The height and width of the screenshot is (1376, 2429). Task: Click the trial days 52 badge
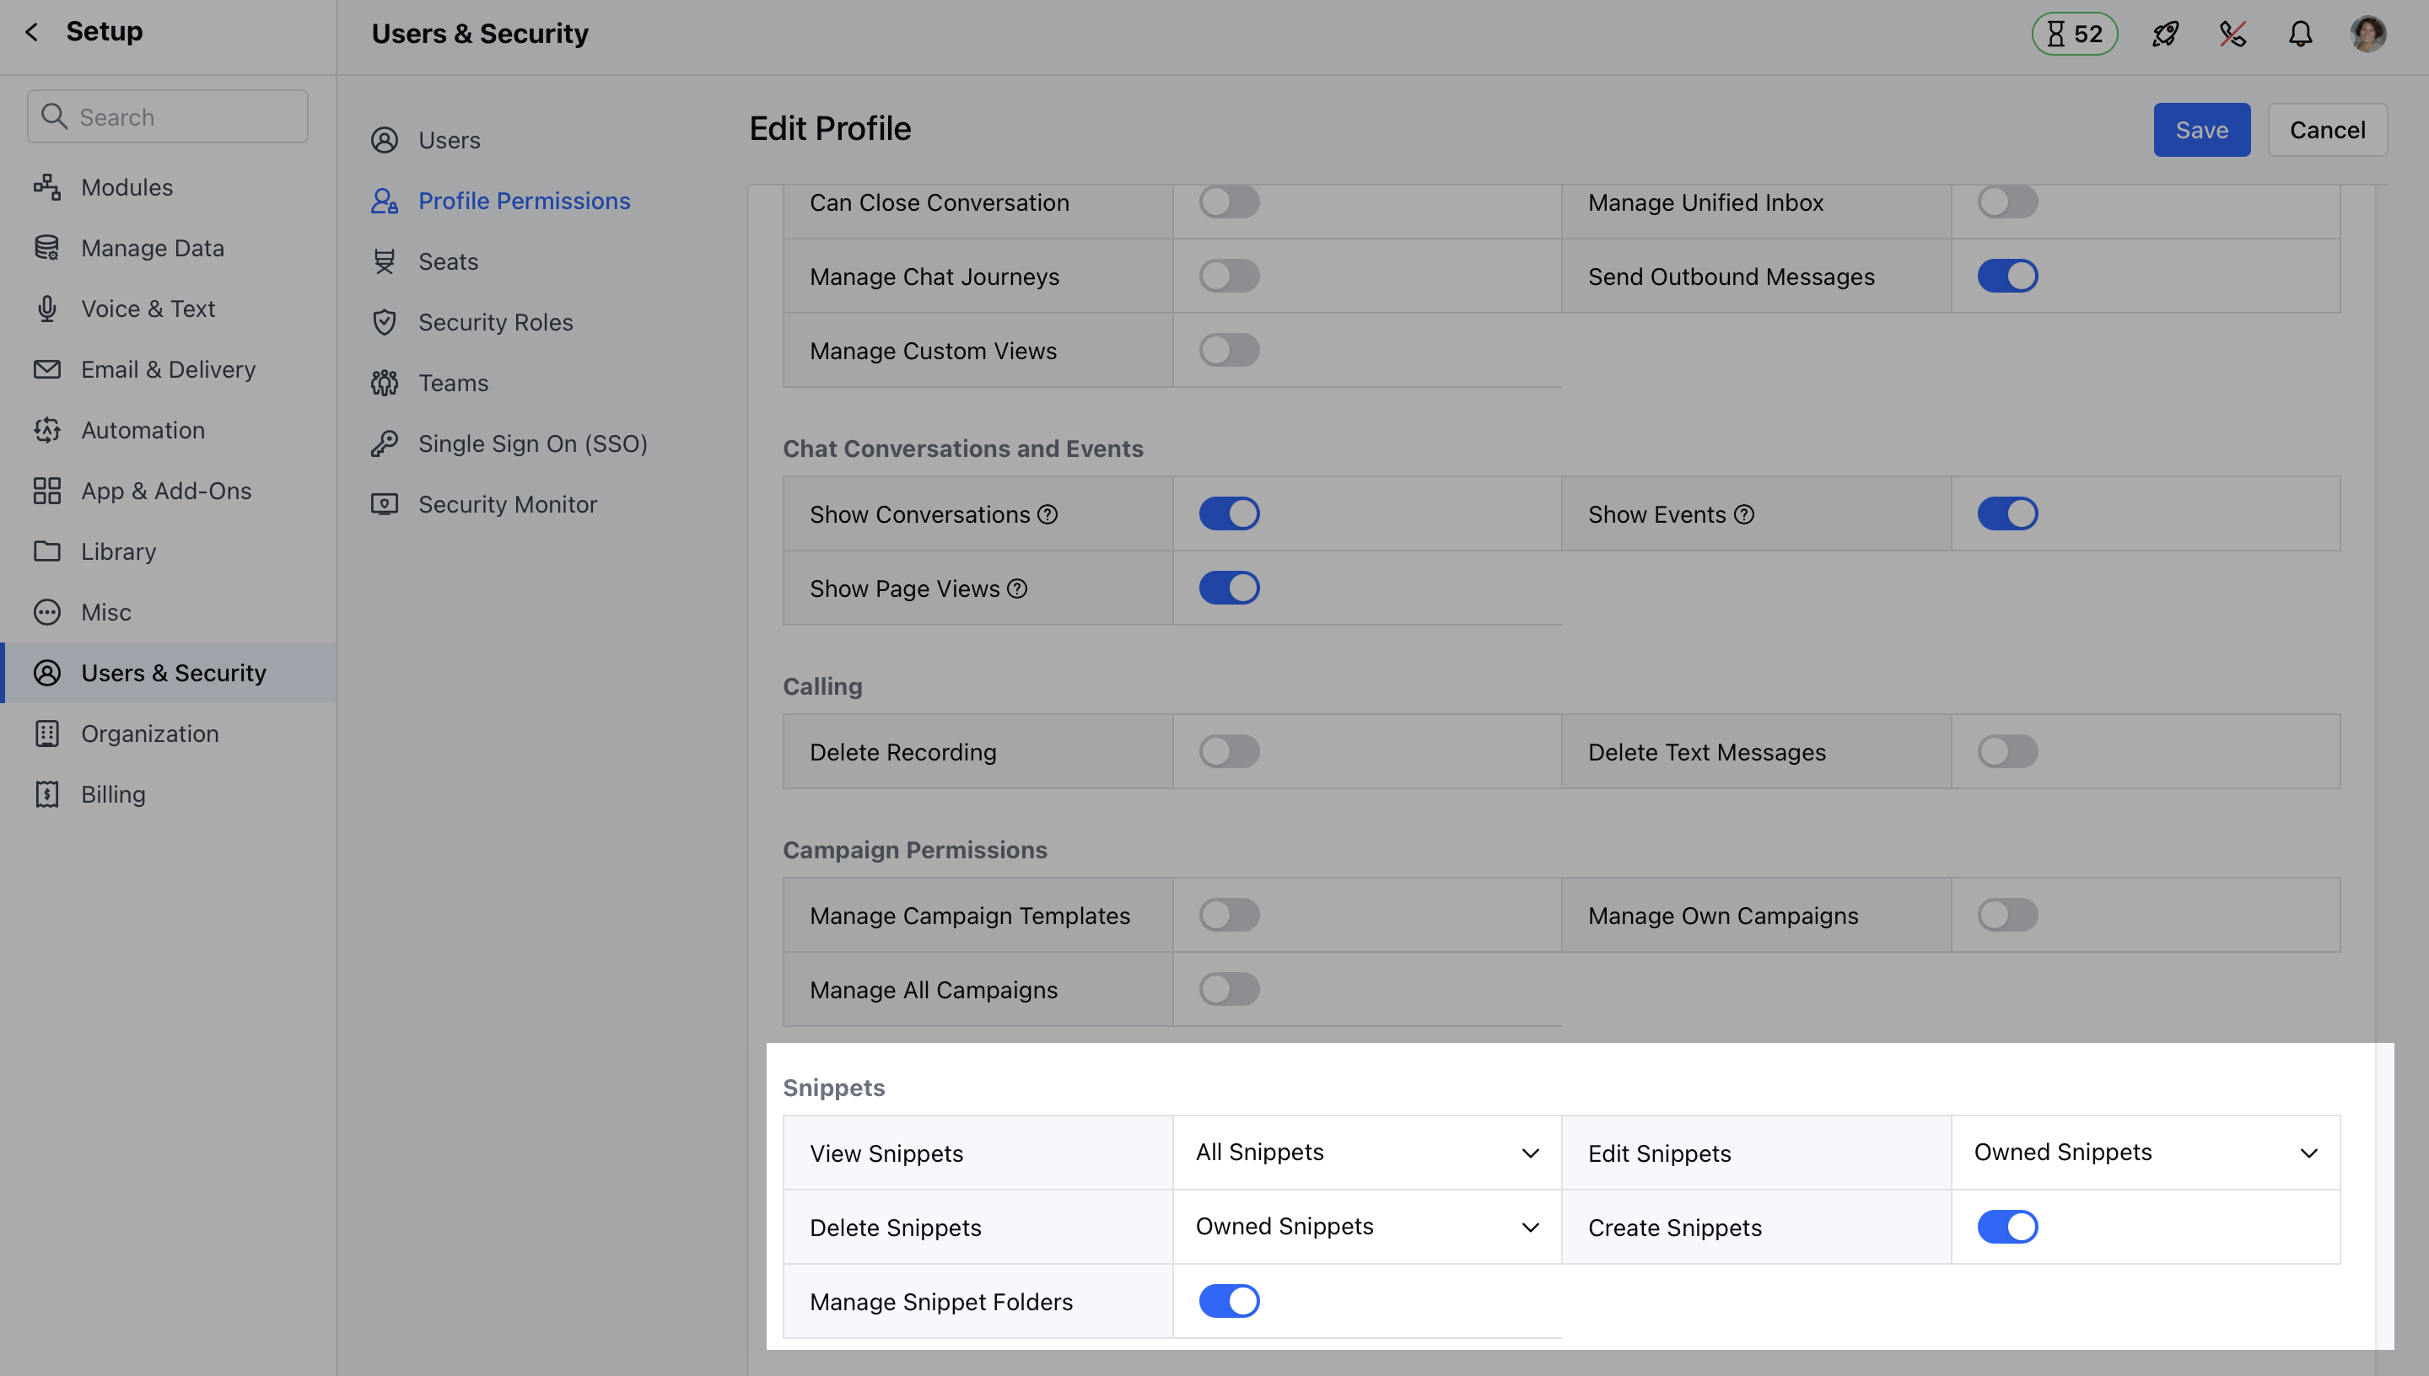(2075, 34)
